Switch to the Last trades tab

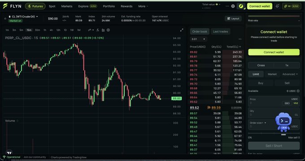click(220, 31)
